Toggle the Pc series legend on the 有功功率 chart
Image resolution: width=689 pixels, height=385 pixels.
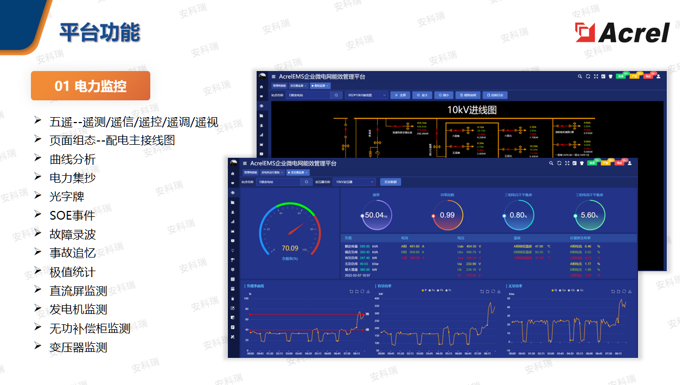(449, 290)
